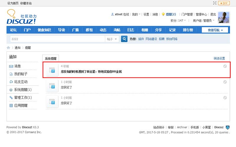The height and width of the screenshot is (147, 236).
Task: Open 管理工作(1) in sidebar
Action: [23, 97]
